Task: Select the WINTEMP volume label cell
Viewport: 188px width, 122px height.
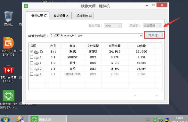Action: click(x=72, y=57)
